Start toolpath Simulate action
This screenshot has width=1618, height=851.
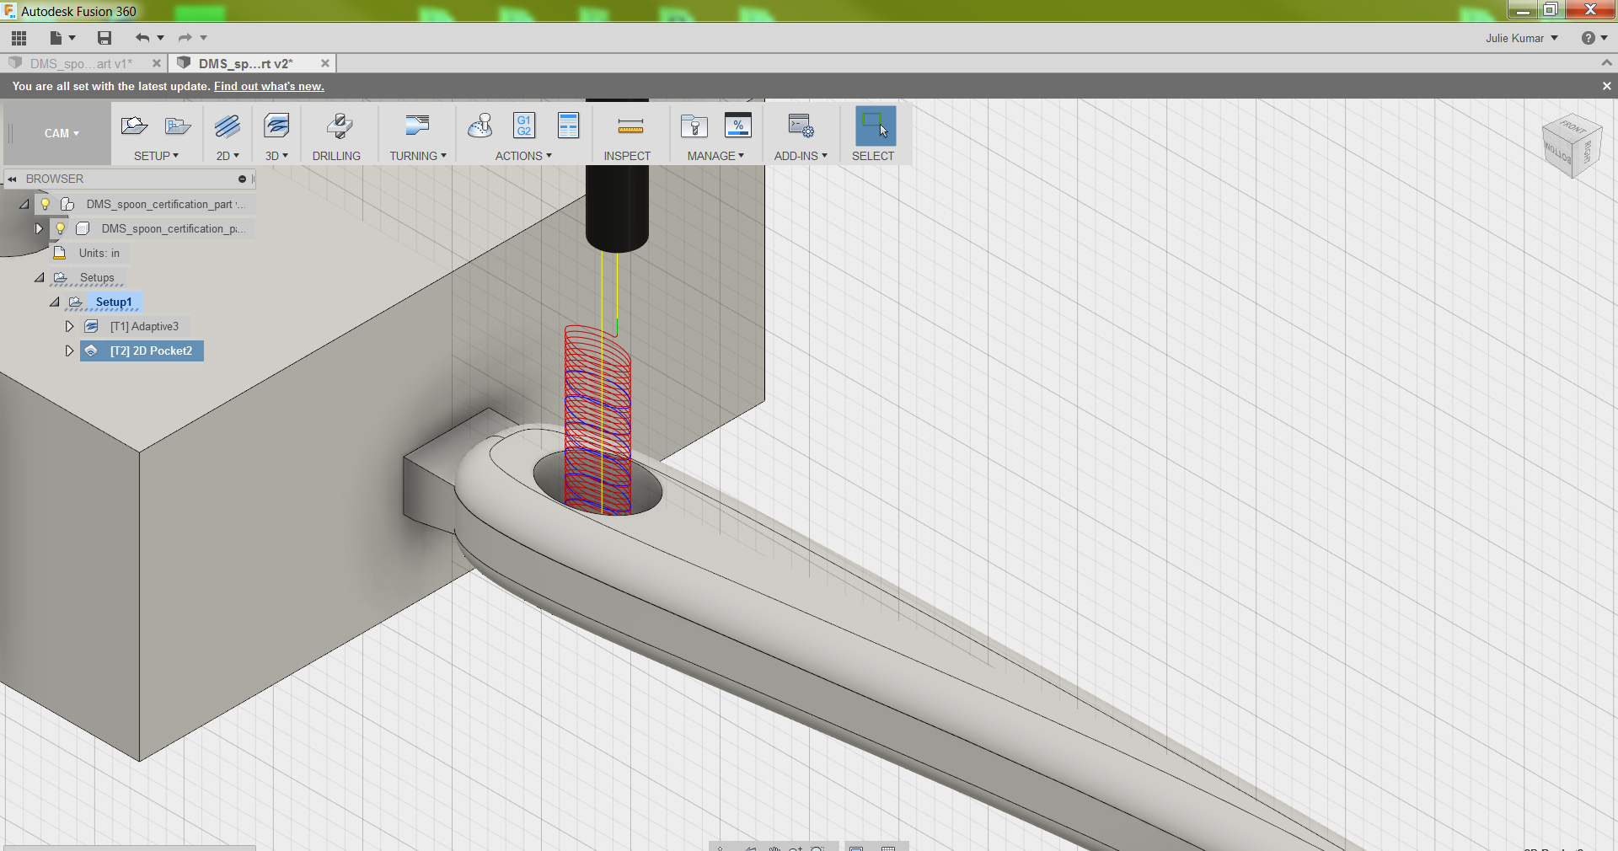tap(480, 126)
